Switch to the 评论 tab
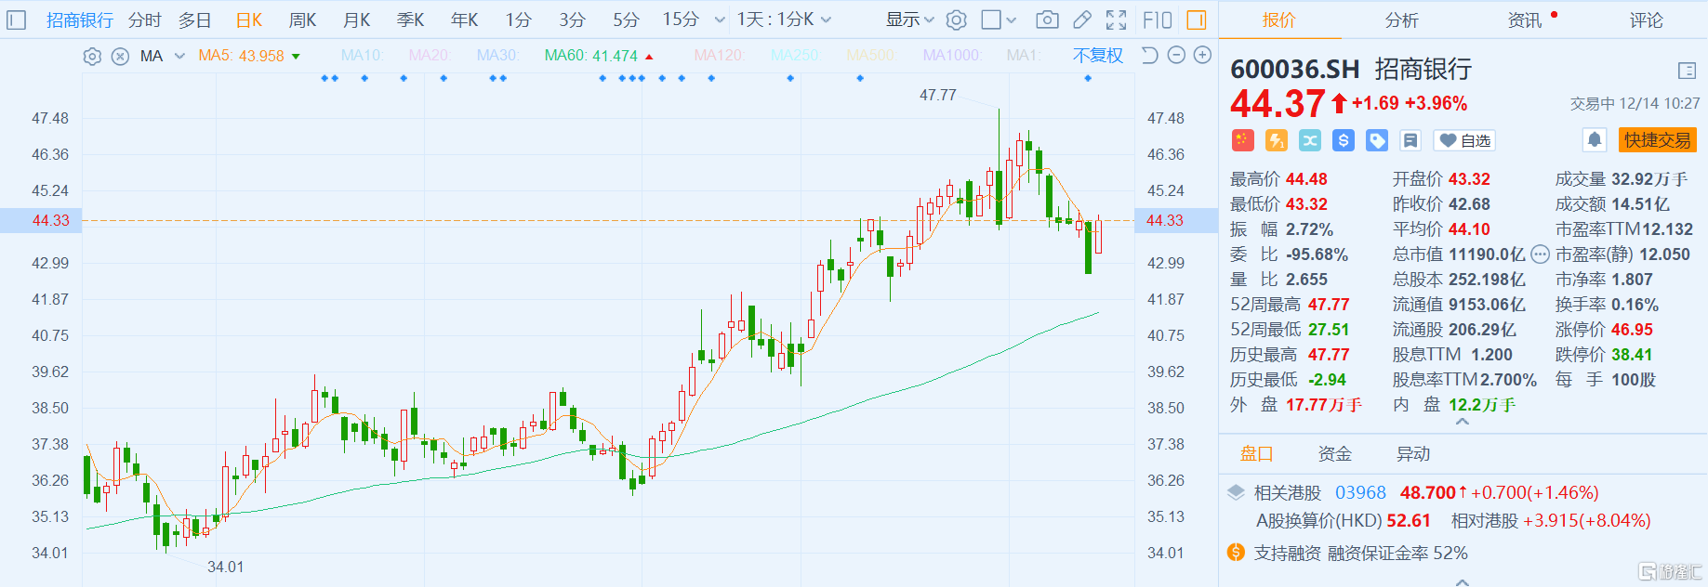 click(1646, 20)
